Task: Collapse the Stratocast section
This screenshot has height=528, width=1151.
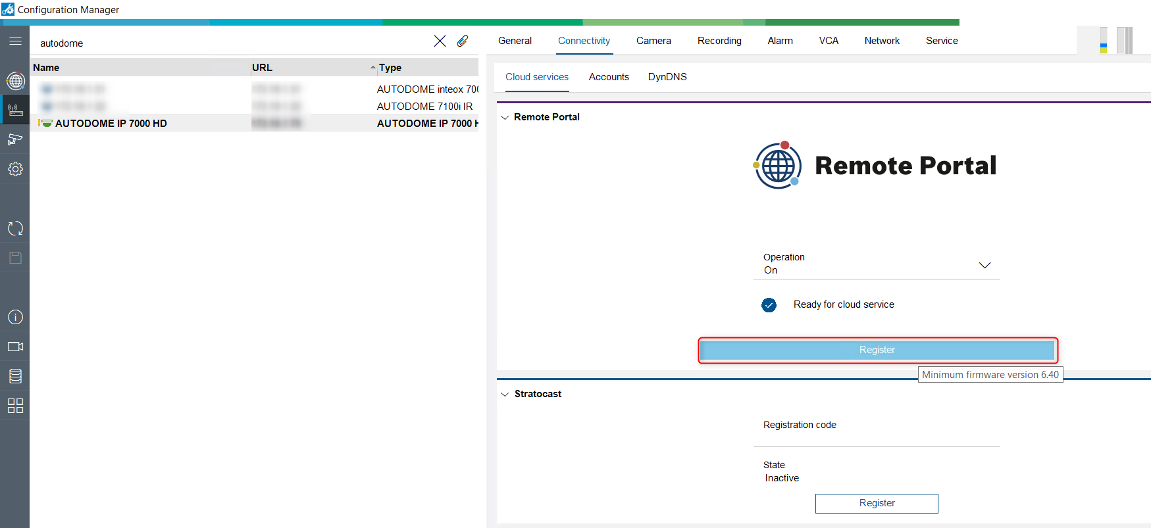Action: (505, 395)
